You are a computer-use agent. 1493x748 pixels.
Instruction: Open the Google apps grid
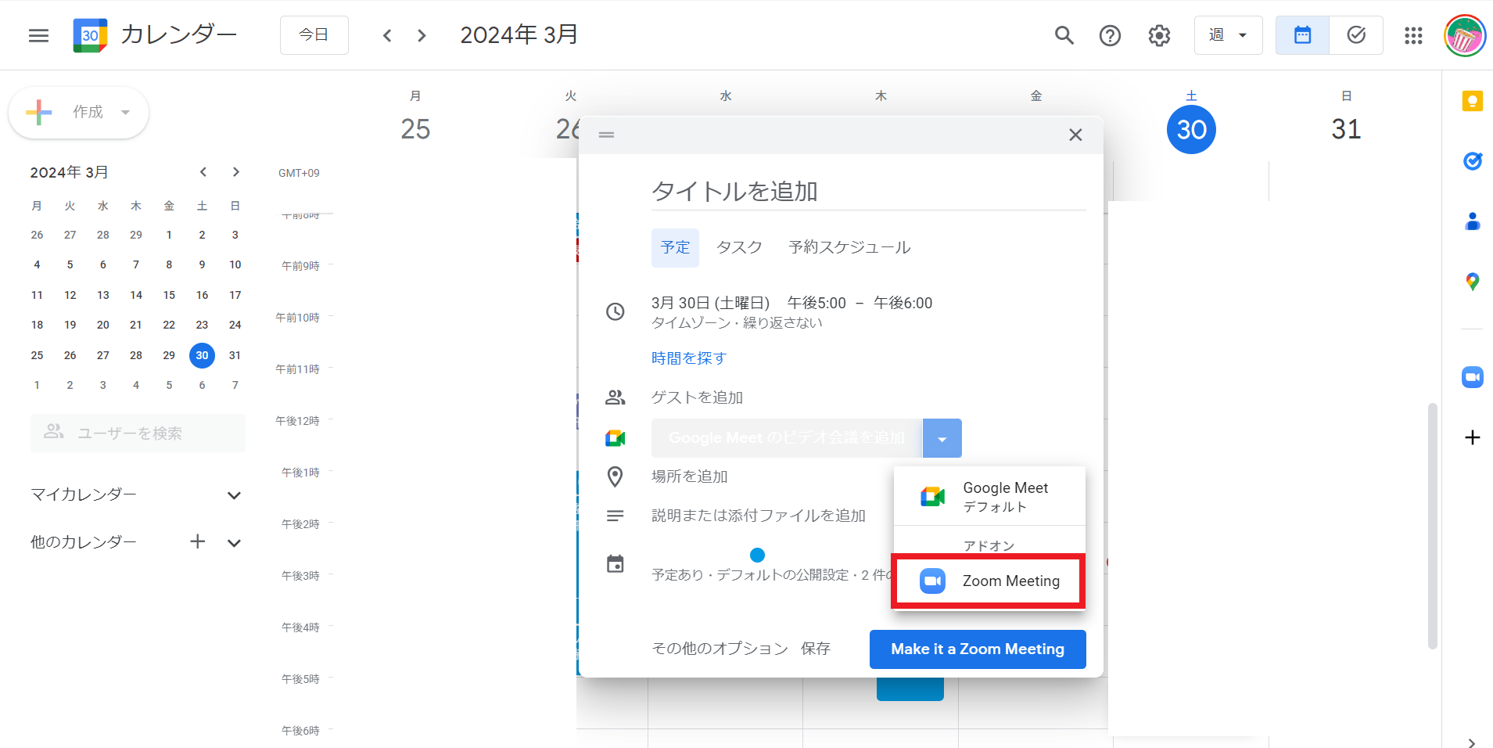pyautogui.click(x=1413, y=35)
